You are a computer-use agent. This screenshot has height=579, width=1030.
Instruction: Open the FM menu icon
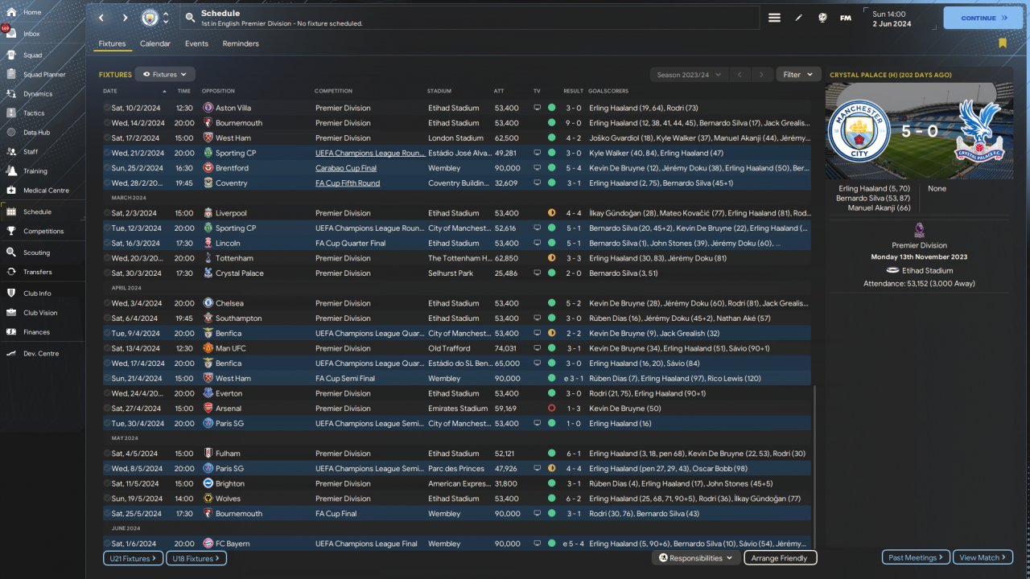[846, 18]
